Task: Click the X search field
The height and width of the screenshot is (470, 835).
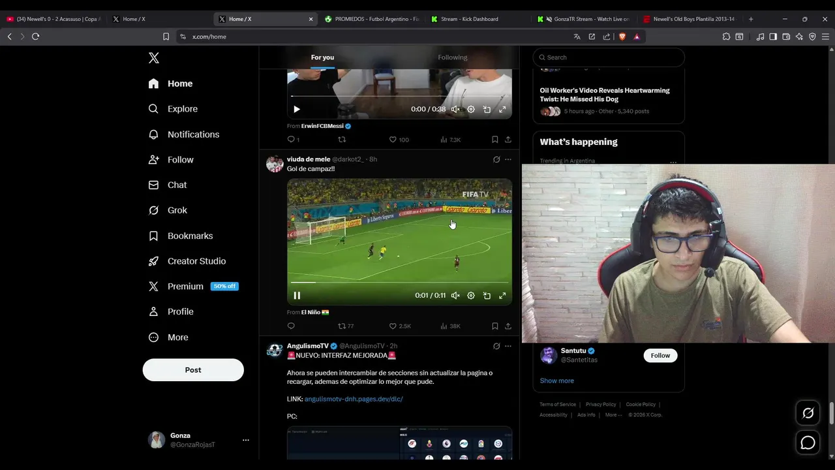Action: click(609, 57)
